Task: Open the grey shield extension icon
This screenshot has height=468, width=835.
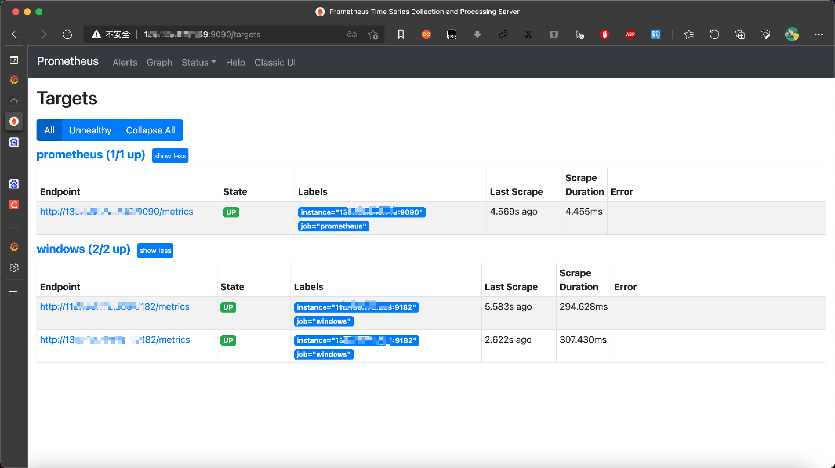Action: 554,34
